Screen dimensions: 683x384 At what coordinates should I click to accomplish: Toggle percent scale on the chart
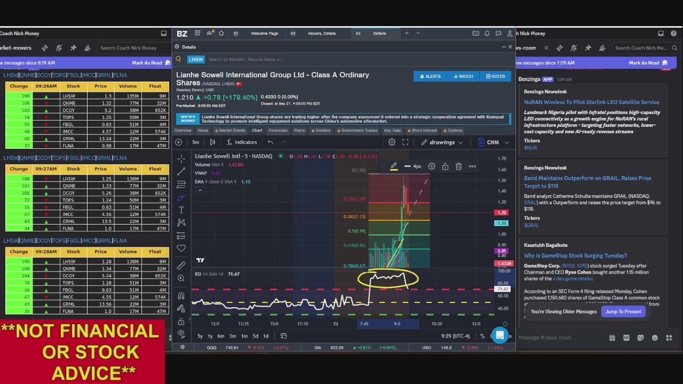pos(482,336)
